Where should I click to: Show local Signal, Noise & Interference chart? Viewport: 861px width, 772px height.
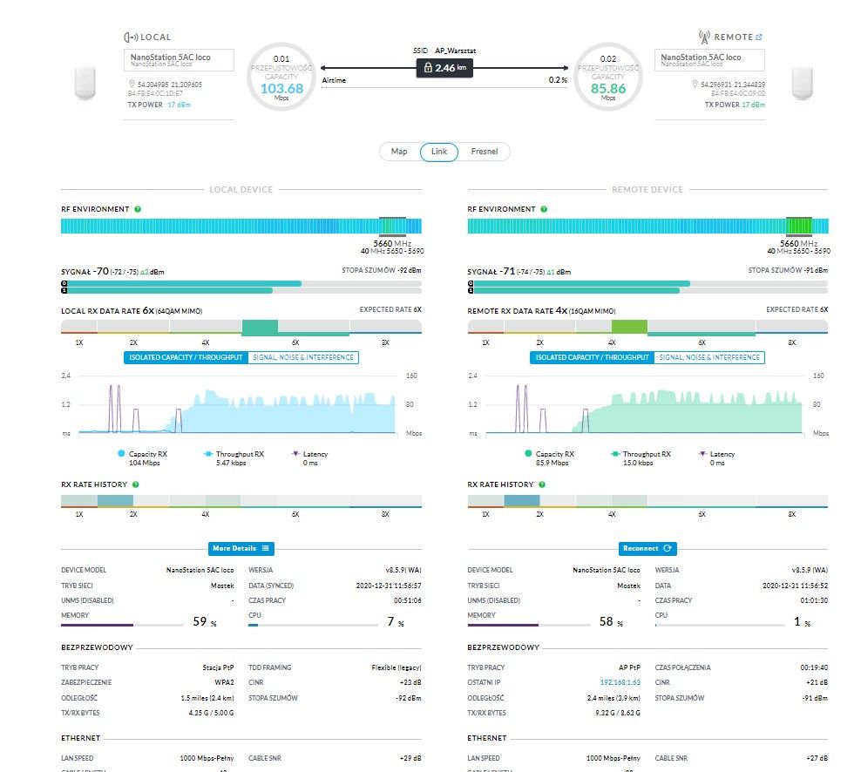pos(303,357)
